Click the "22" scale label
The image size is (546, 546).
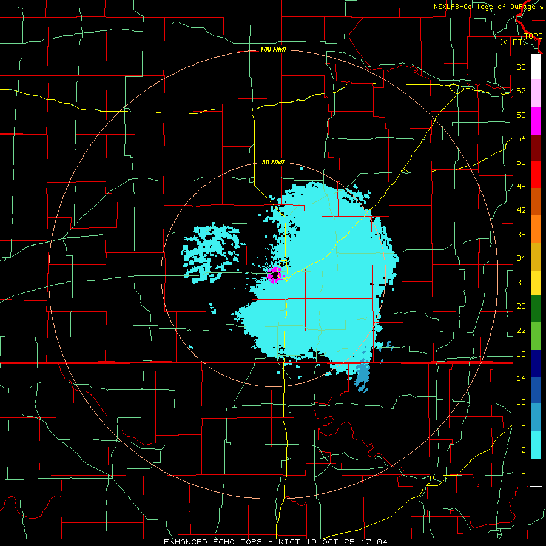(521, 330)
